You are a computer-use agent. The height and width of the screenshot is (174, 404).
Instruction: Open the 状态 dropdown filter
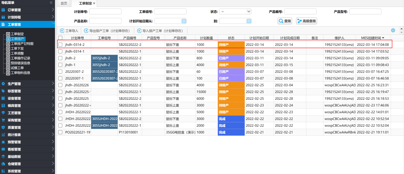point(235,11)
